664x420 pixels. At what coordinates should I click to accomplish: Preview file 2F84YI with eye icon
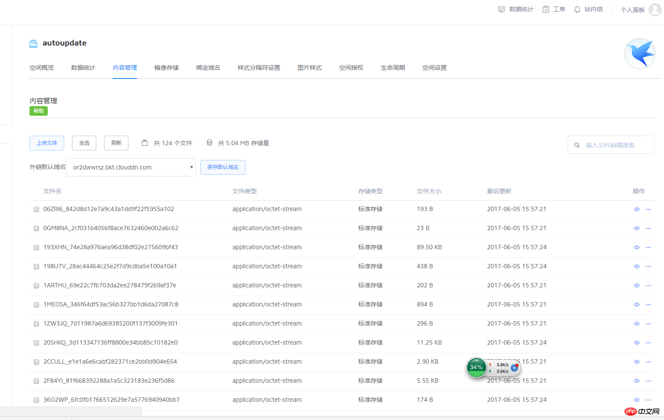[637, 381]
